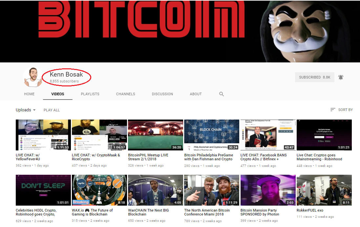Open LIVE CHAT w/ CryptoMaak & RiceCrypto title

click(x=96, y=157)
